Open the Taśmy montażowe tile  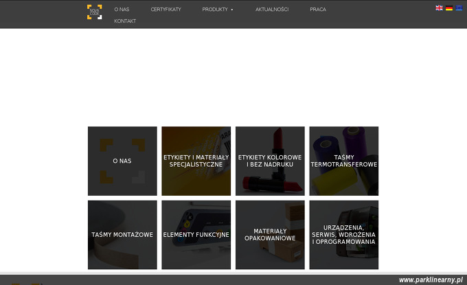tap(122, 235)
